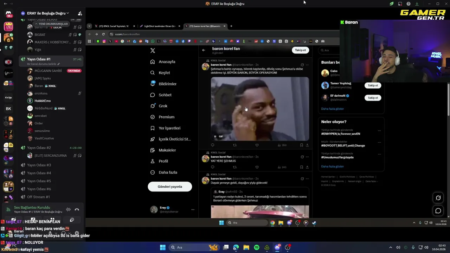The image size is (450, 253).
Task: Click the Makaleler icon
Action: tap(153, 150)
